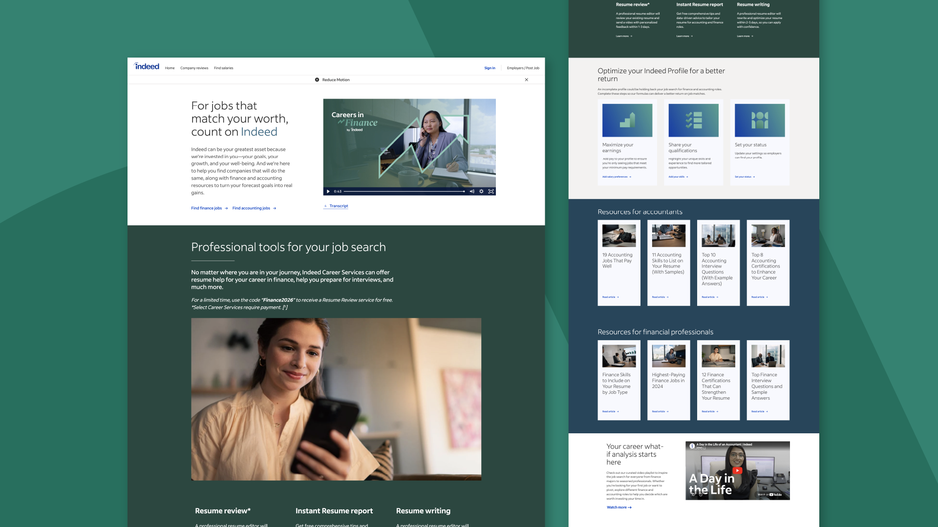Enter fullscreen on the Careers in Finance video
This screenshot has height=527, width=938.
pyautogui.click(x=491, y=191)
